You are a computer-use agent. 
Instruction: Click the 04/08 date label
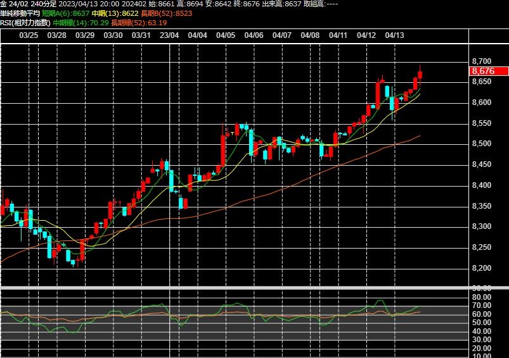pos(310,35)
